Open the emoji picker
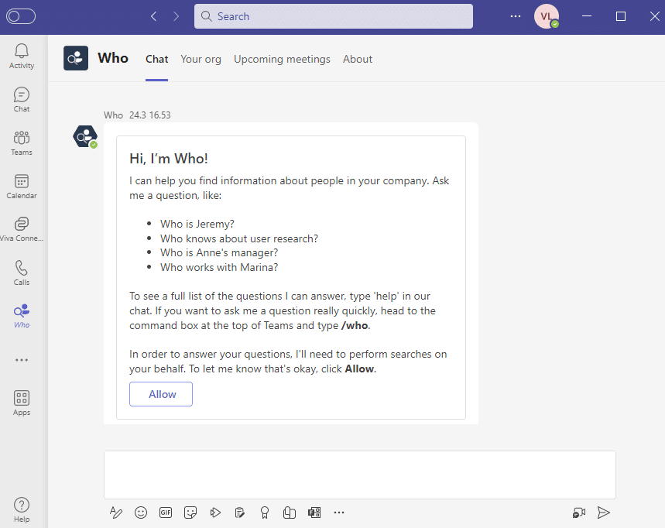The image size is (665, 528). [141, 513]
